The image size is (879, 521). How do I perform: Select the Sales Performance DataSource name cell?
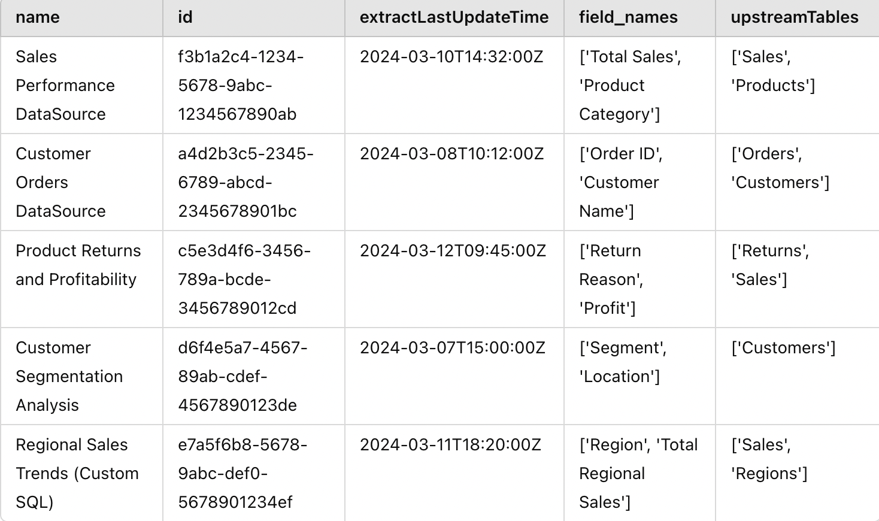click(x=65, y=85)
